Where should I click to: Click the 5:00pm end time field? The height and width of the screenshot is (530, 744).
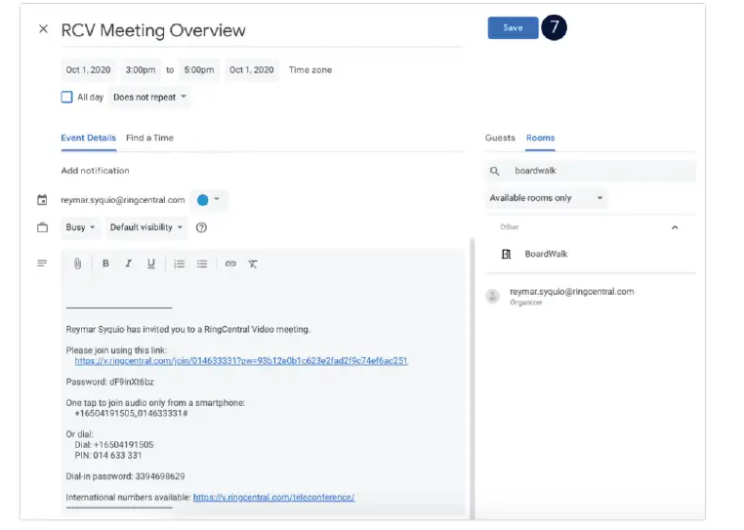[x=199, y=70]
